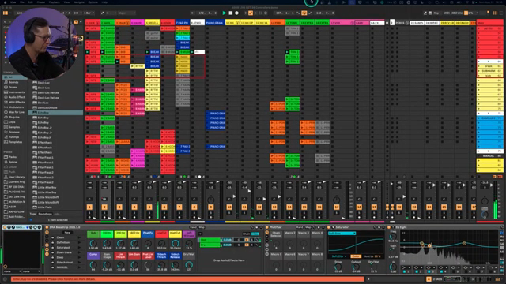This screenshot has height=284, width=506.
Task: Toggle the MIDI map mode button
Action: 446,13
